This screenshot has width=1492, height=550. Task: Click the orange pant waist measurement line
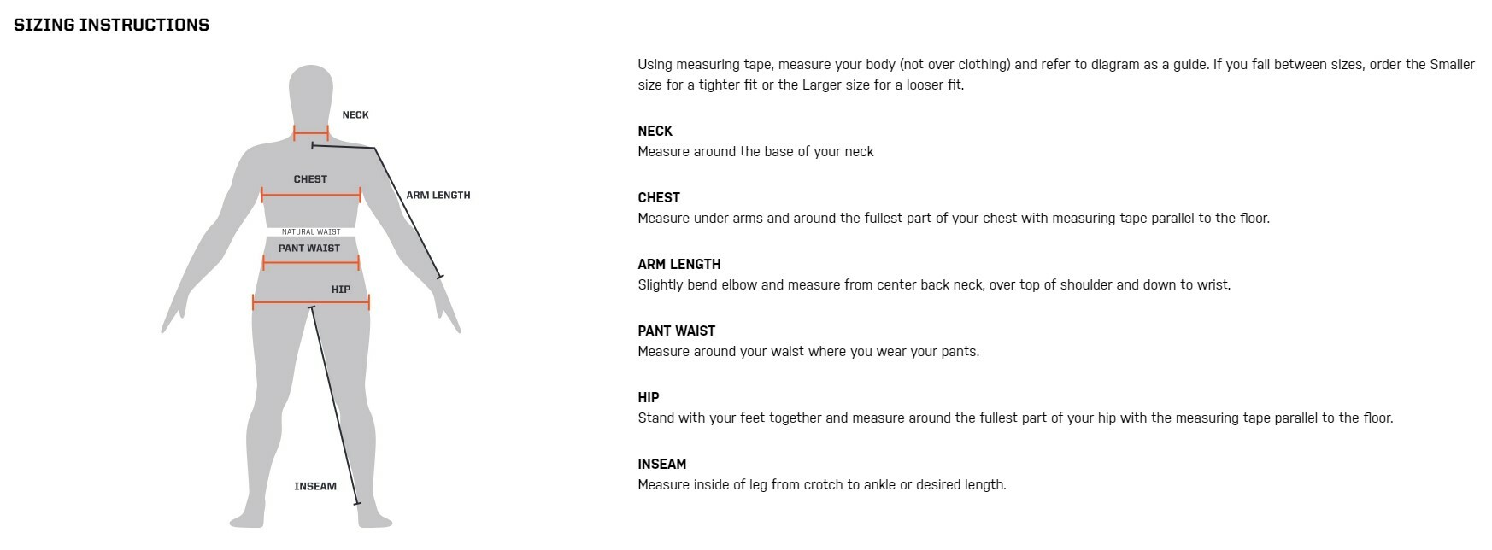(x=311, y=263)
